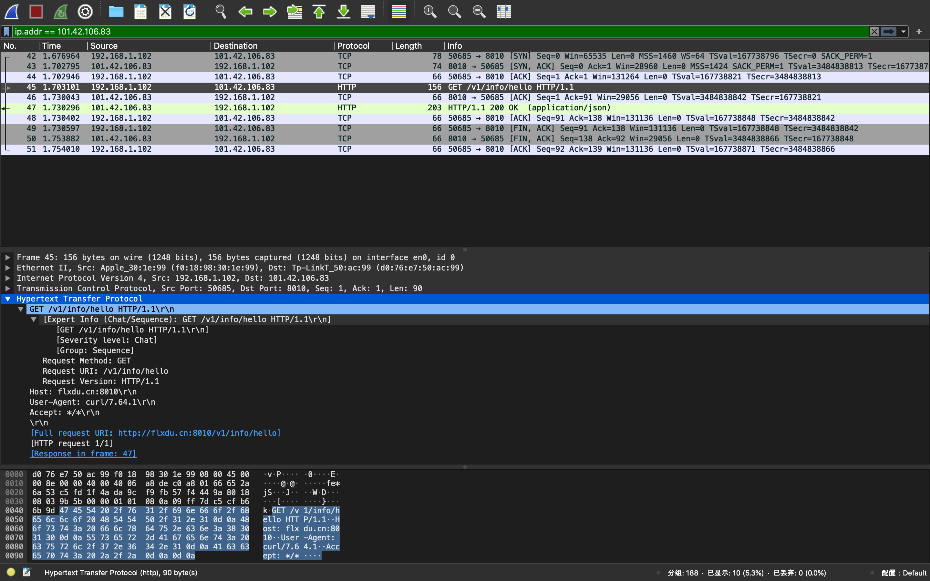Click go to specified packet icon
The height and width of the screenshot is (581, 930).
coord(295,12)
